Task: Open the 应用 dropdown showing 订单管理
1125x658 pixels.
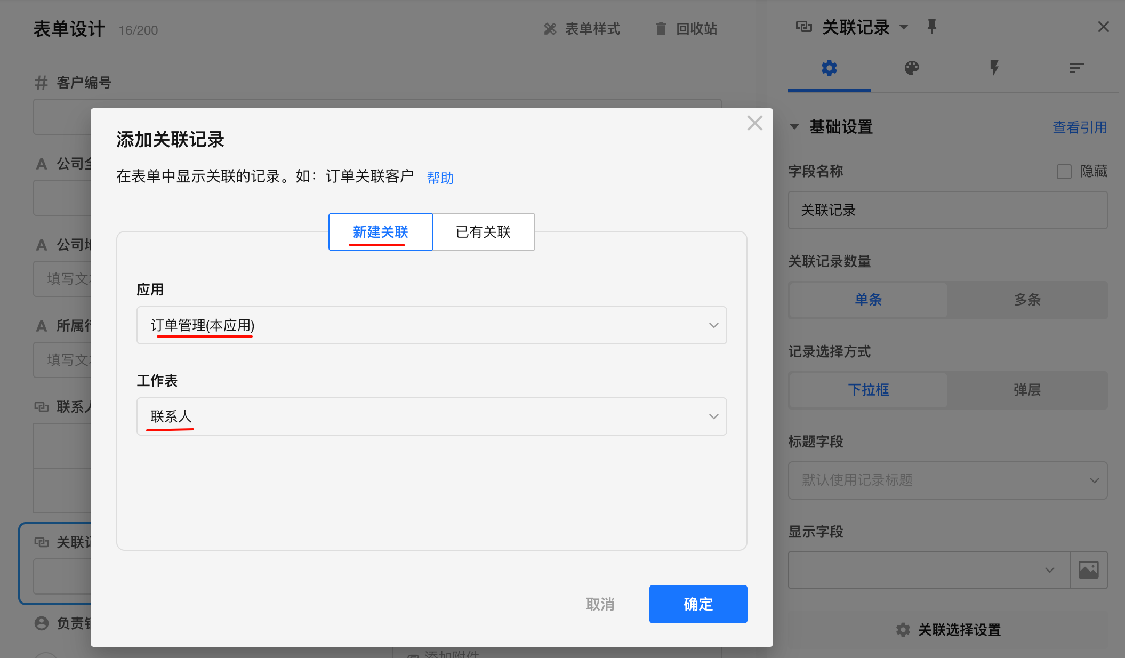Action: pyautogui.click(x=431, y=325)
